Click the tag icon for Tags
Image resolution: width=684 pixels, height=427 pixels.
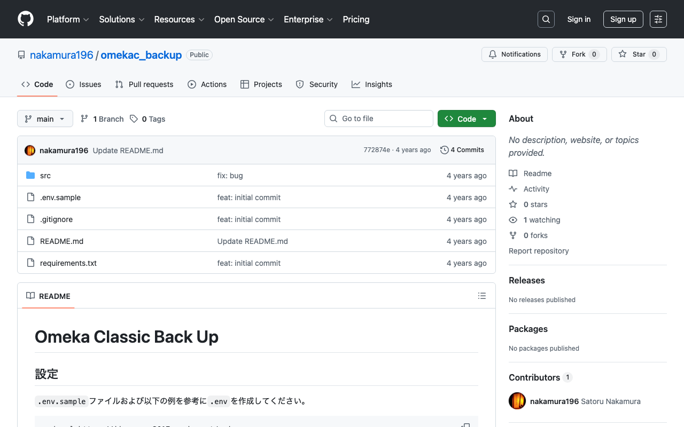(134, 119)
